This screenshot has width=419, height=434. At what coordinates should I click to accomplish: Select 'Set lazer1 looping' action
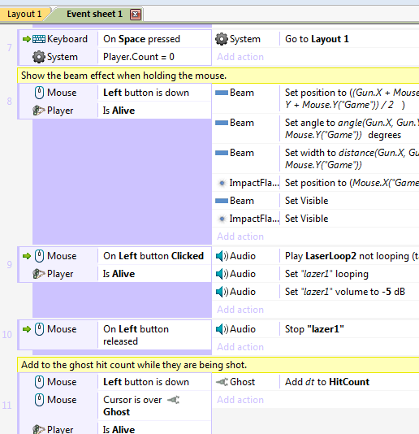[x=326, y=274]
